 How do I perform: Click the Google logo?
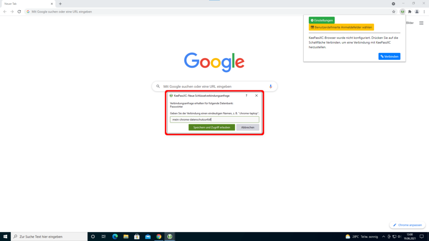214,62
